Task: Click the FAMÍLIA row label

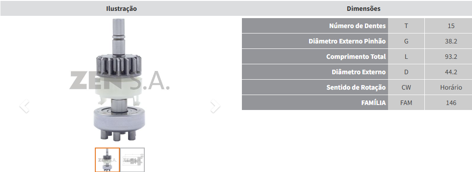Action: pyautogui.click(x=374, y=103)
